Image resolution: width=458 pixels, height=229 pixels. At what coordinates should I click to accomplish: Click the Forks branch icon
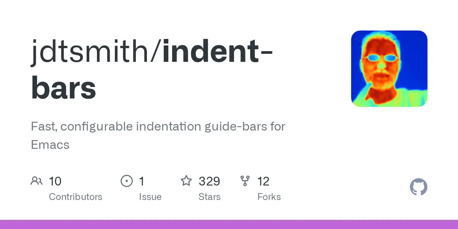244,181
